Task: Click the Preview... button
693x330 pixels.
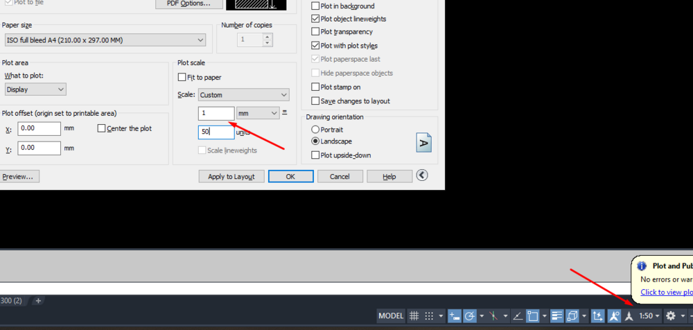Action: 18,177
